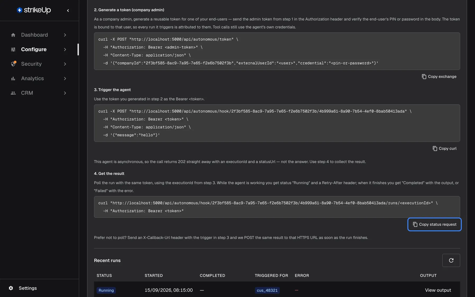
Task: Expand the Security menu chevron
Action: pos(65,64)
